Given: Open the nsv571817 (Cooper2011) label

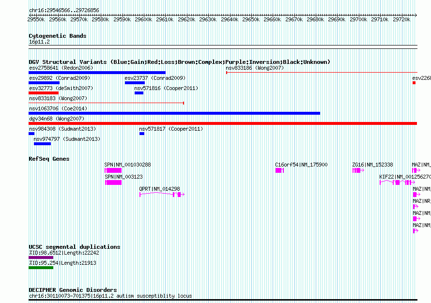Looking at the screenshot, I should [x=171, y=129].
